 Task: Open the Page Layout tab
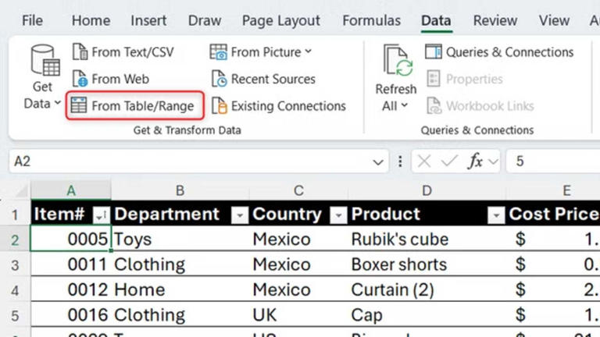click(281, 21)
